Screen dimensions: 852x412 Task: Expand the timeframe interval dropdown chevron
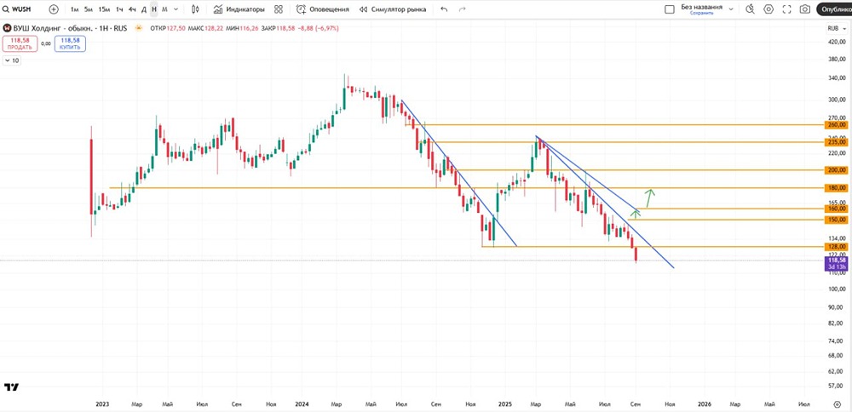pyautogui.click(x=176, y=9)
